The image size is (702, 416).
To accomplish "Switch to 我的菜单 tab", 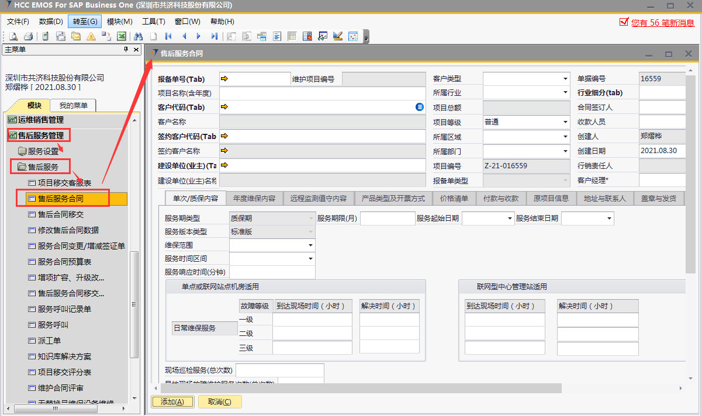I will click(x=73, y=106).
